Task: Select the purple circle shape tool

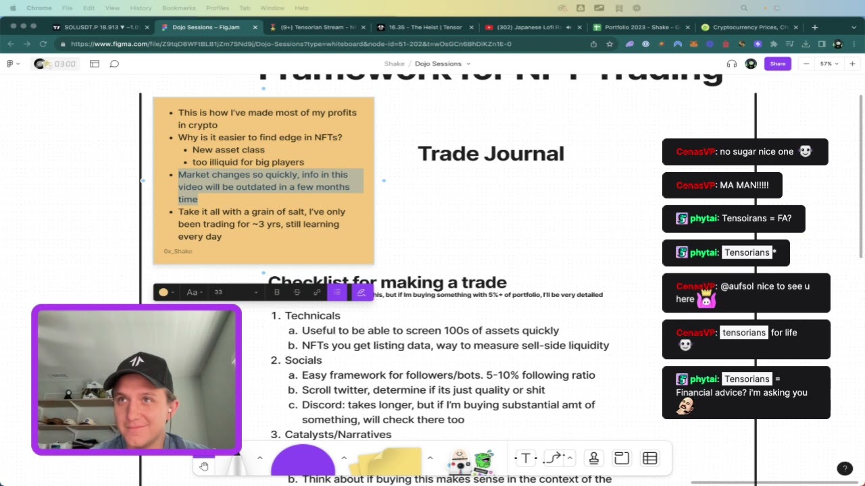Action: click(303, 460)
